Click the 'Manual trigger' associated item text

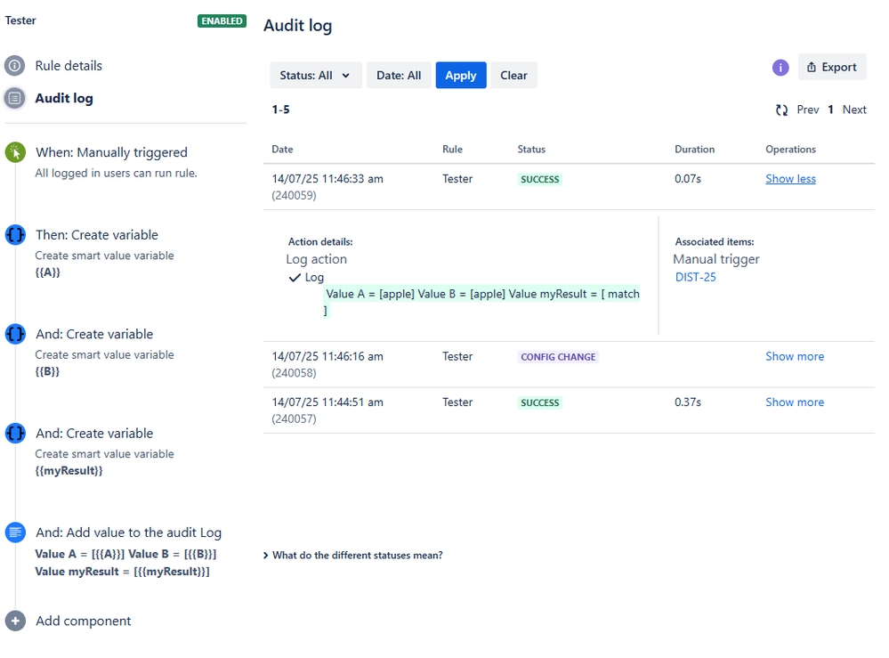pyautogui.click(x=716, y=259)
